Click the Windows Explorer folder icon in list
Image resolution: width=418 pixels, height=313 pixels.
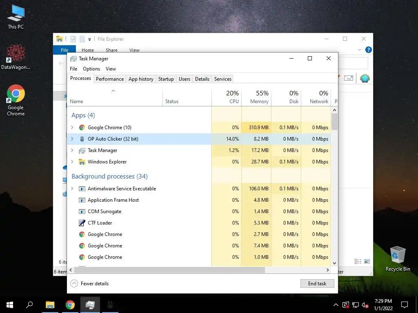(82, 162)
